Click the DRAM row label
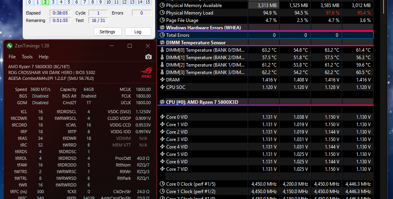The height and width of the screenshot is (199, 393). point(173,80)
